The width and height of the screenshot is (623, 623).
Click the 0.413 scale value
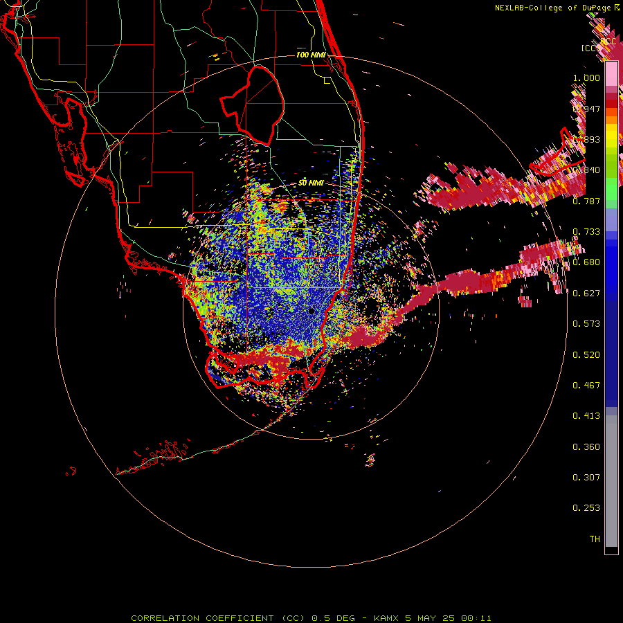click(x=586, y=416)
